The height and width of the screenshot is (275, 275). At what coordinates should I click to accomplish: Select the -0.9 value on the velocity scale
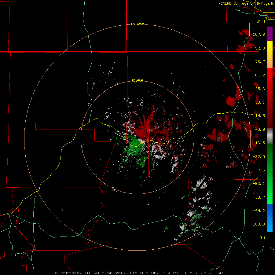pos(260,130)
